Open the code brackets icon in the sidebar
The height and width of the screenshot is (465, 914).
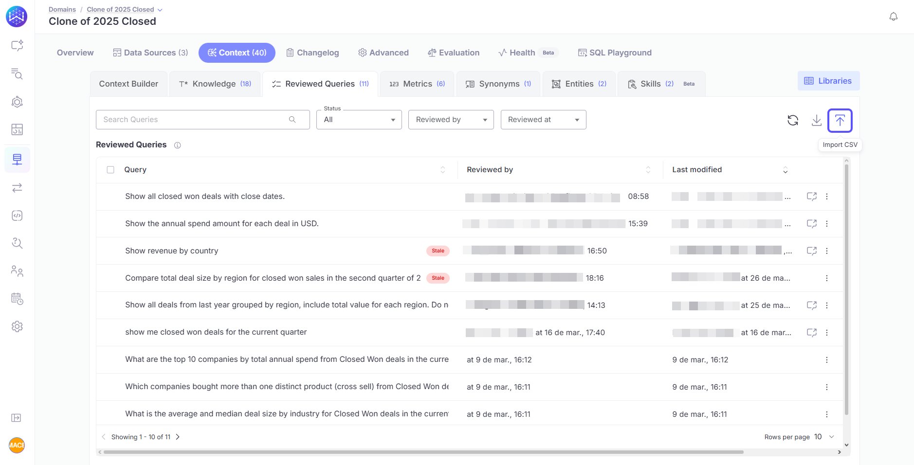pos(17,215)
